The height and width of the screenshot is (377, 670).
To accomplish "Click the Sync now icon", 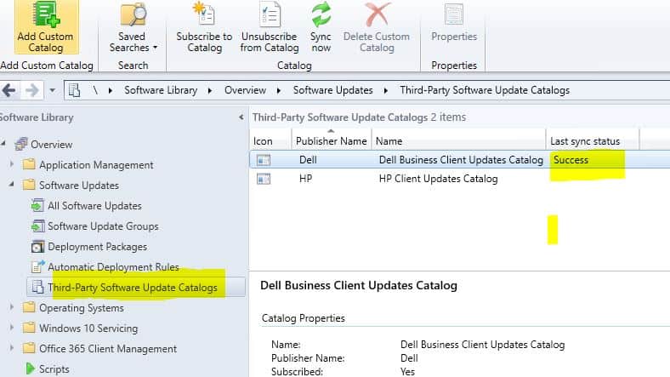I will click(x=321, y=14).
